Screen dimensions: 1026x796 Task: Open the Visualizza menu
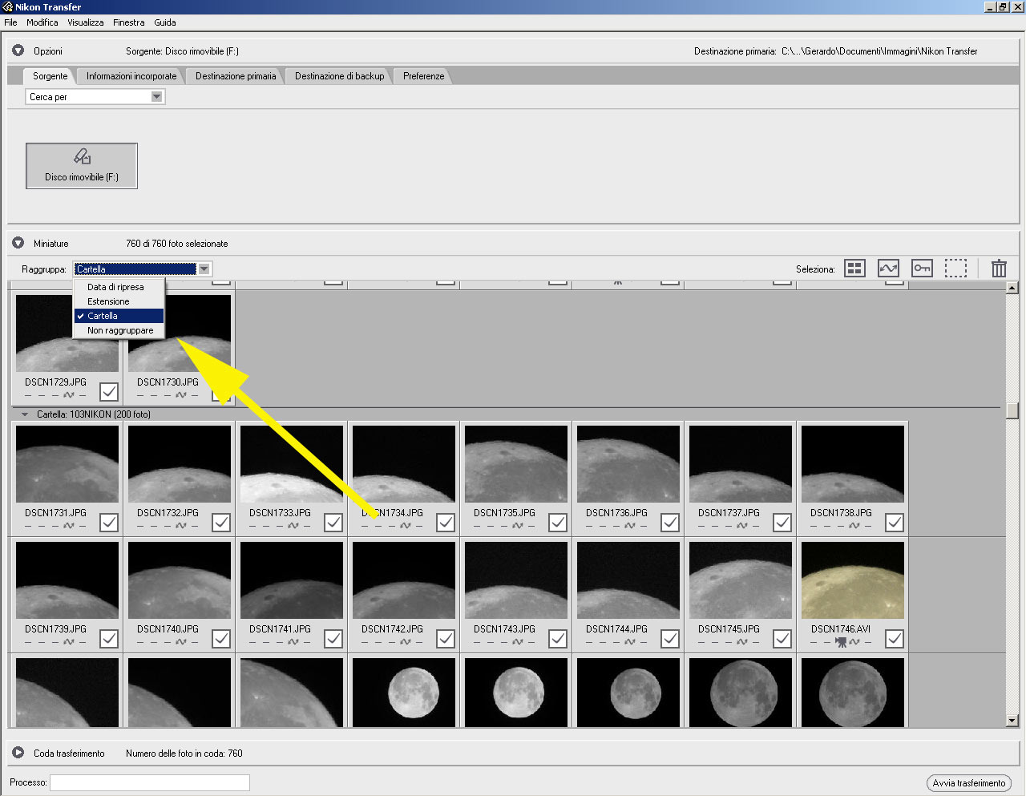(x=86, y=22)
